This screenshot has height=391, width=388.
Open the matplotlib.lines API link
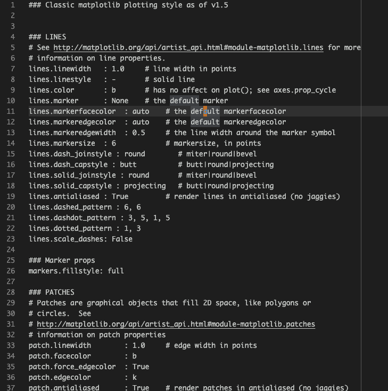(188, 48)
